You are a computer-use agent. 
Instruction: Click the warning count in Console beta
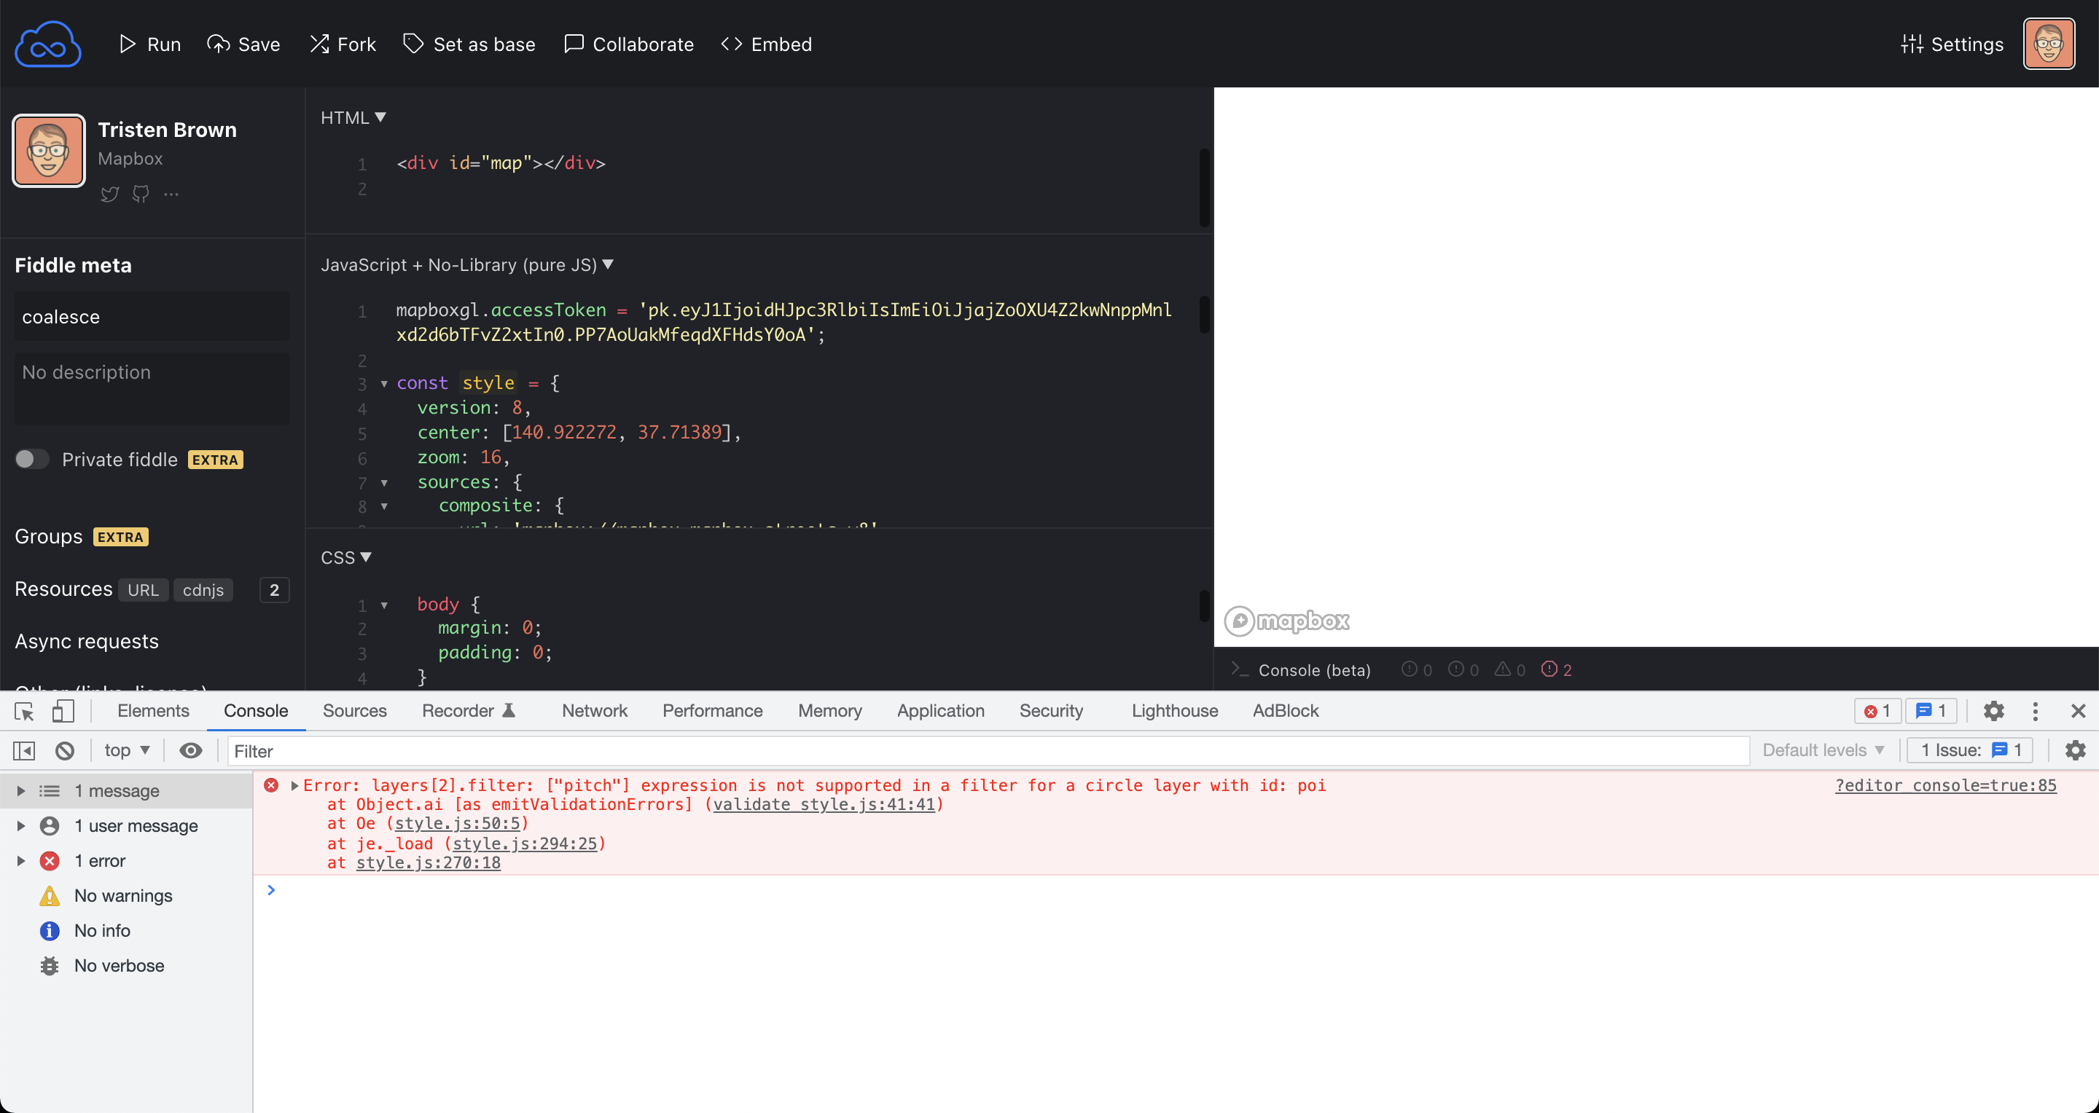click(1510, 669)
